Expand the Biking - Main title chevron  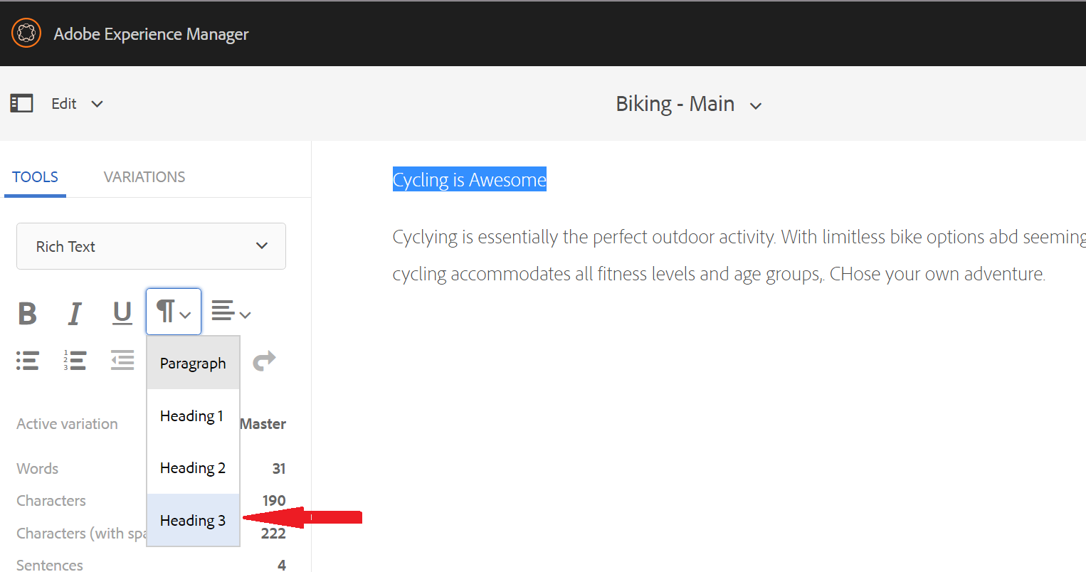point(756,106)
